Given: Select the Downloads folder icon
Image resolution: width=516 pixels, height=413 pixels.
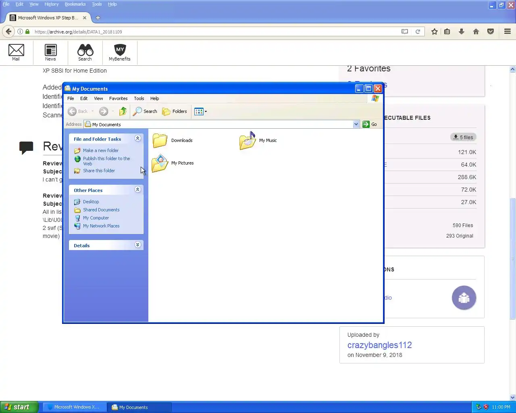Looking at the screenshot, I should coord(160,140).
